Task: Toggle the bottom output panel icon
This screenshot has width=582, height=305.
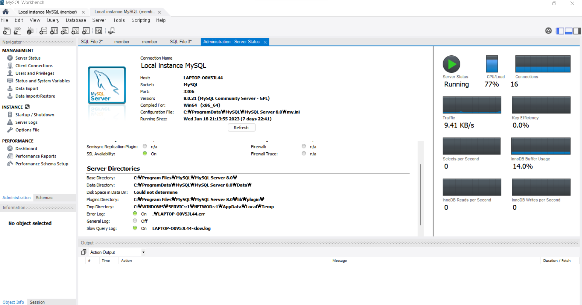Action: (568, 31)
